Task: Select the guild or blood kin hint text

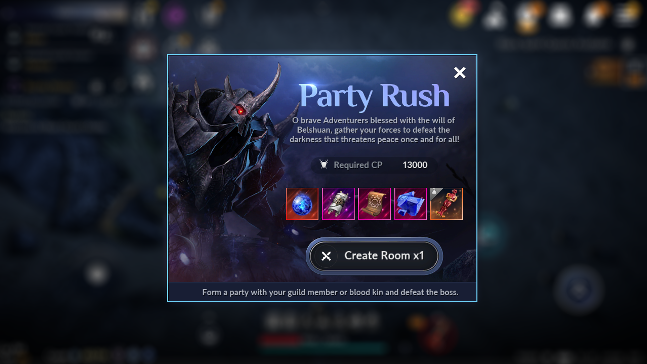Action: tap(330, 292)
